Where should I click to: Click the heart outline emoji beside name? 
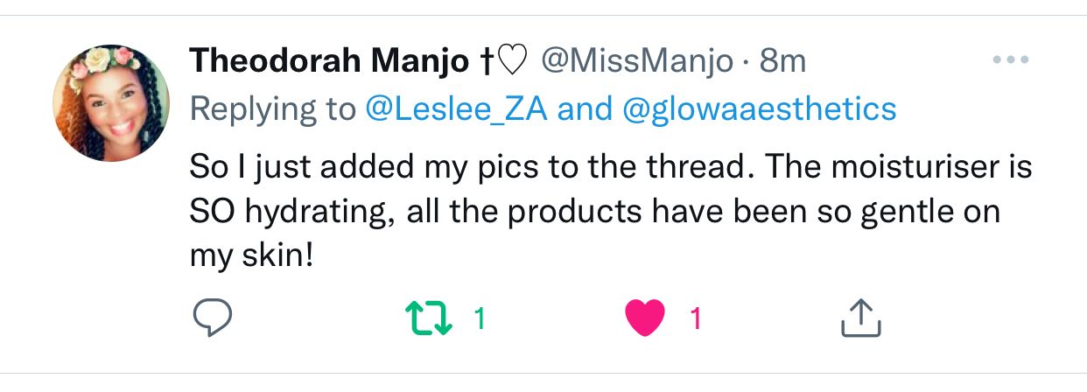[x=514, y=60]
